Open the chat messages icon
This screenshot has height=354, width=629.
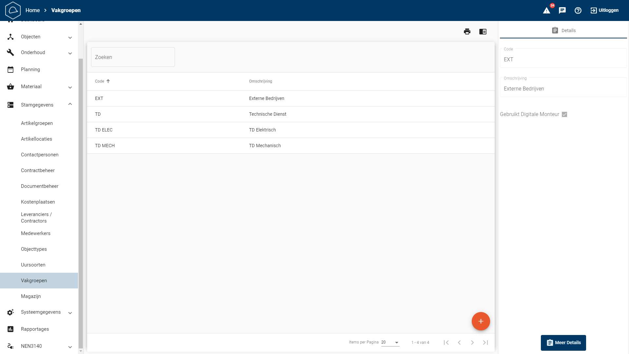[x=562, y=10]
